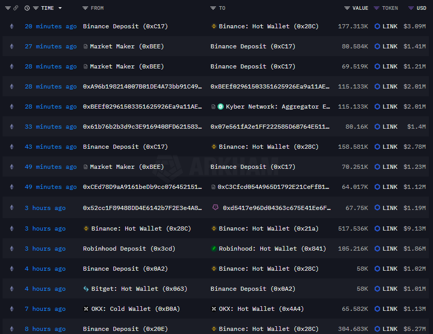Open Binance Deposit (0x0A2) in $1.01M row
The image size is (433, 334).
click(253, 289)
